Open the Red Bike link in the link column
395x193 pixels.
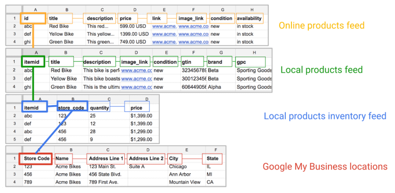pyautogui.click(x=164, y=26)
